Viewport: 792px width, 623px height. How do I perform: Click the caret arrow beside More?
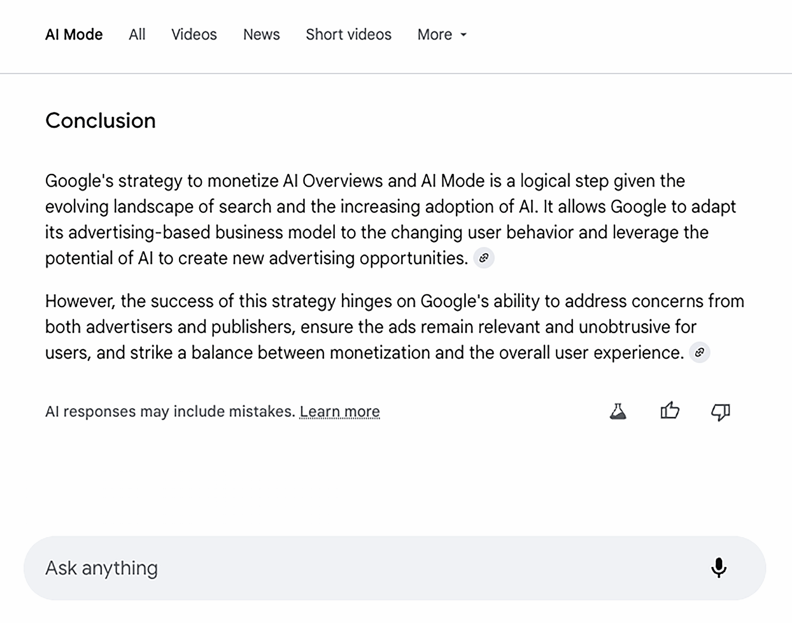click(463, 35)
